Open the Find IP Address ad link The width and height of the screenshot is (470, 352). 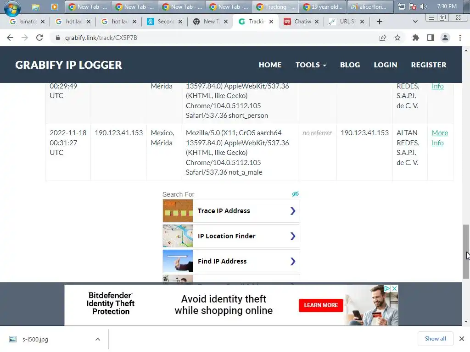coord(231,261)
